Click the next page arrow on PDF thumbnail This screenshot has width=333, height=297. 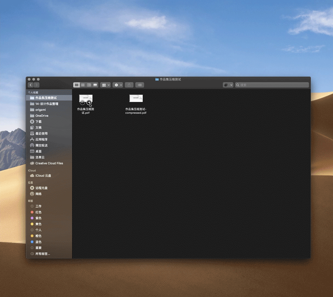[x=89, y=103]
